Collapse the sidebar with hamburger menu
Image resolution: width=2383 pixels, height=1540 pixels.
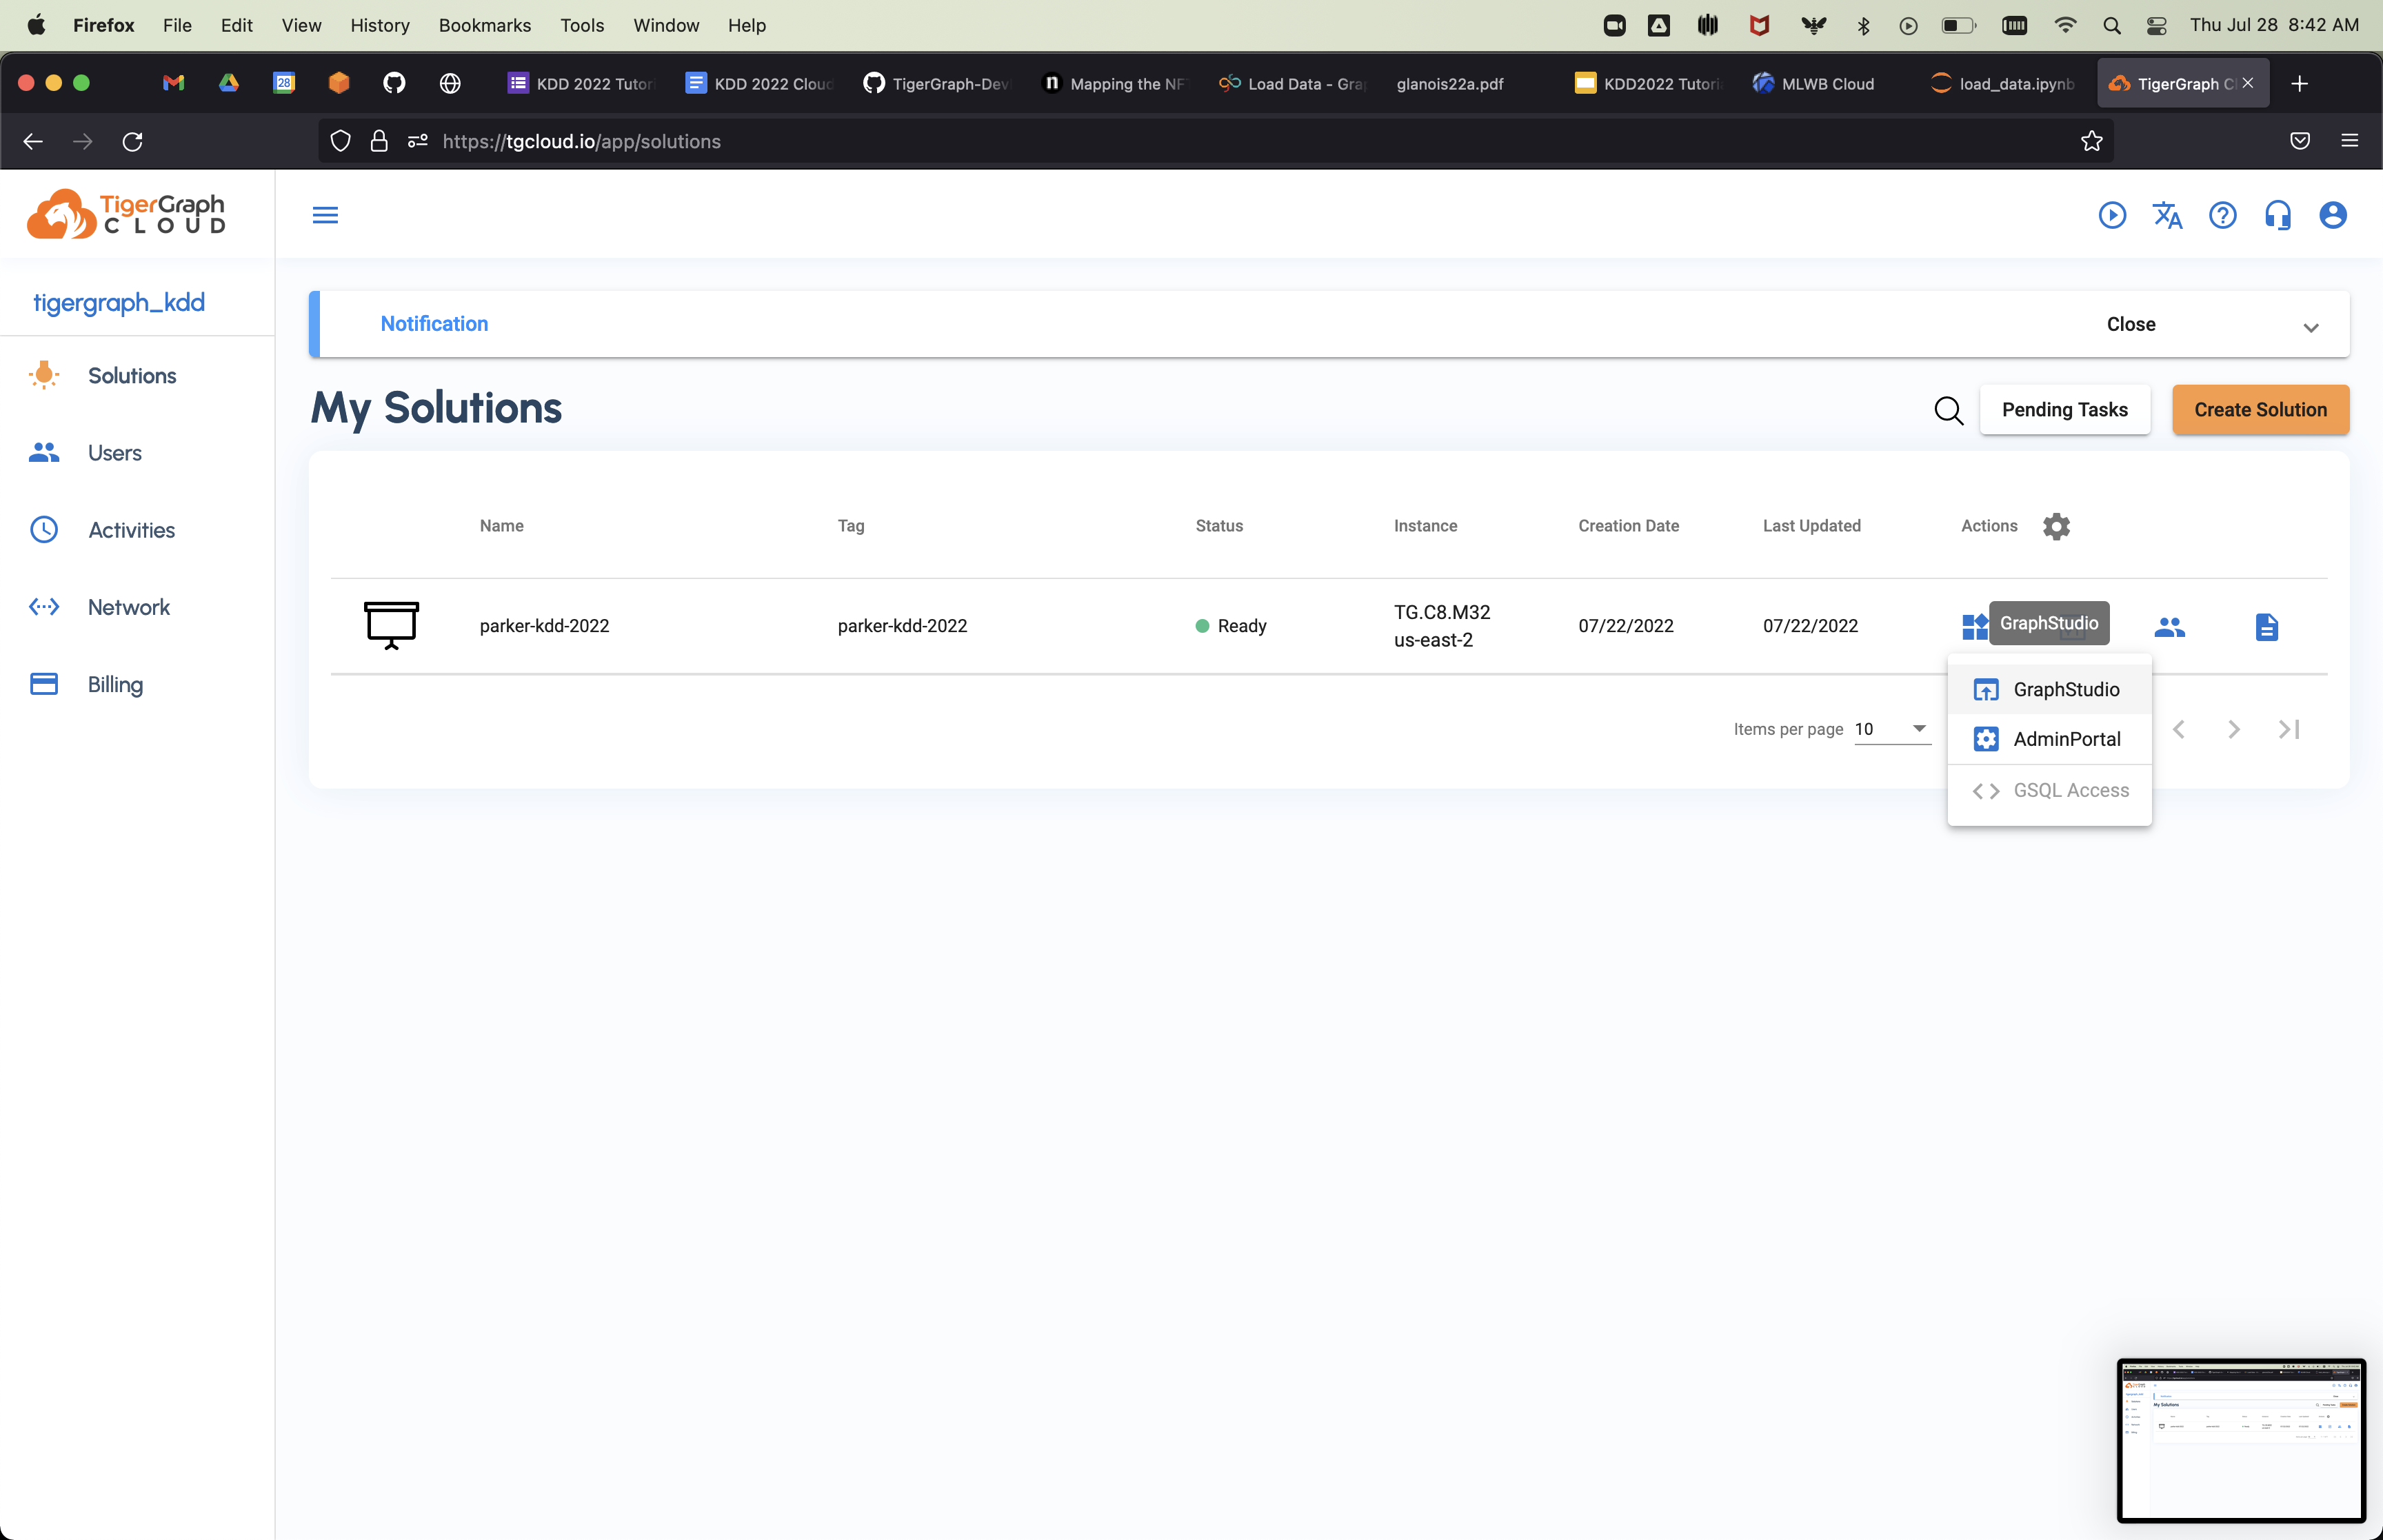pyautogui.click(x=325, y=216)
